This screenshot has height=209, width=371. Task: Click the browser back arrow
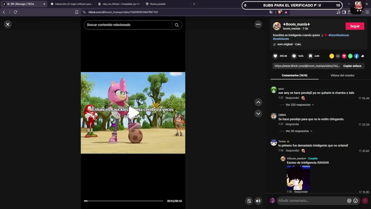pos(4,12)
